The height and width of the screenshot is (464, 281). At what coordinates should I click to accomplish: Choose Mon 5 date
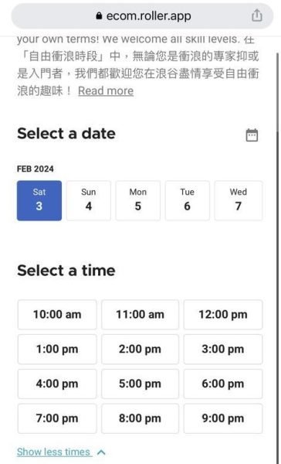pos(138,200)
